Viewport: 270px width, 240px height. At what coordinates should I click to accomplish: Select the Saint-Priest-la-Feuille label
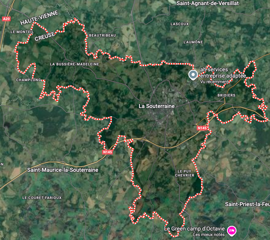(x=248, y=204)
